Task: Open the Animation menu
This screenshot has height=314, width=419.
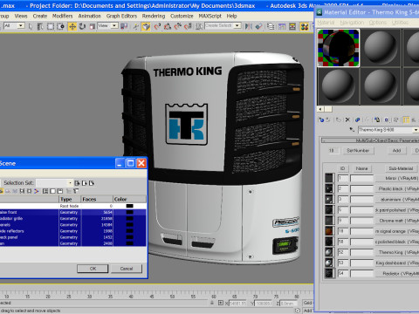Action: [90, 16]
